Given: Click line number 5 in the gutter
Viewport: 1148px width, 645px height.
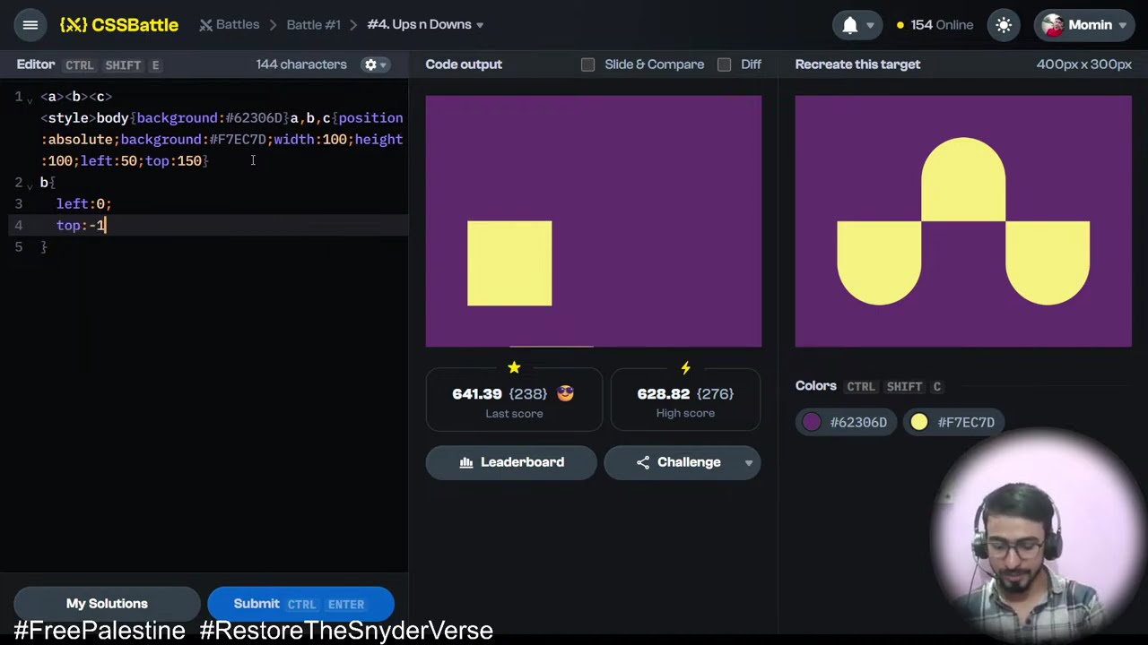Looking at the screenshot, I should pos(18,246).
